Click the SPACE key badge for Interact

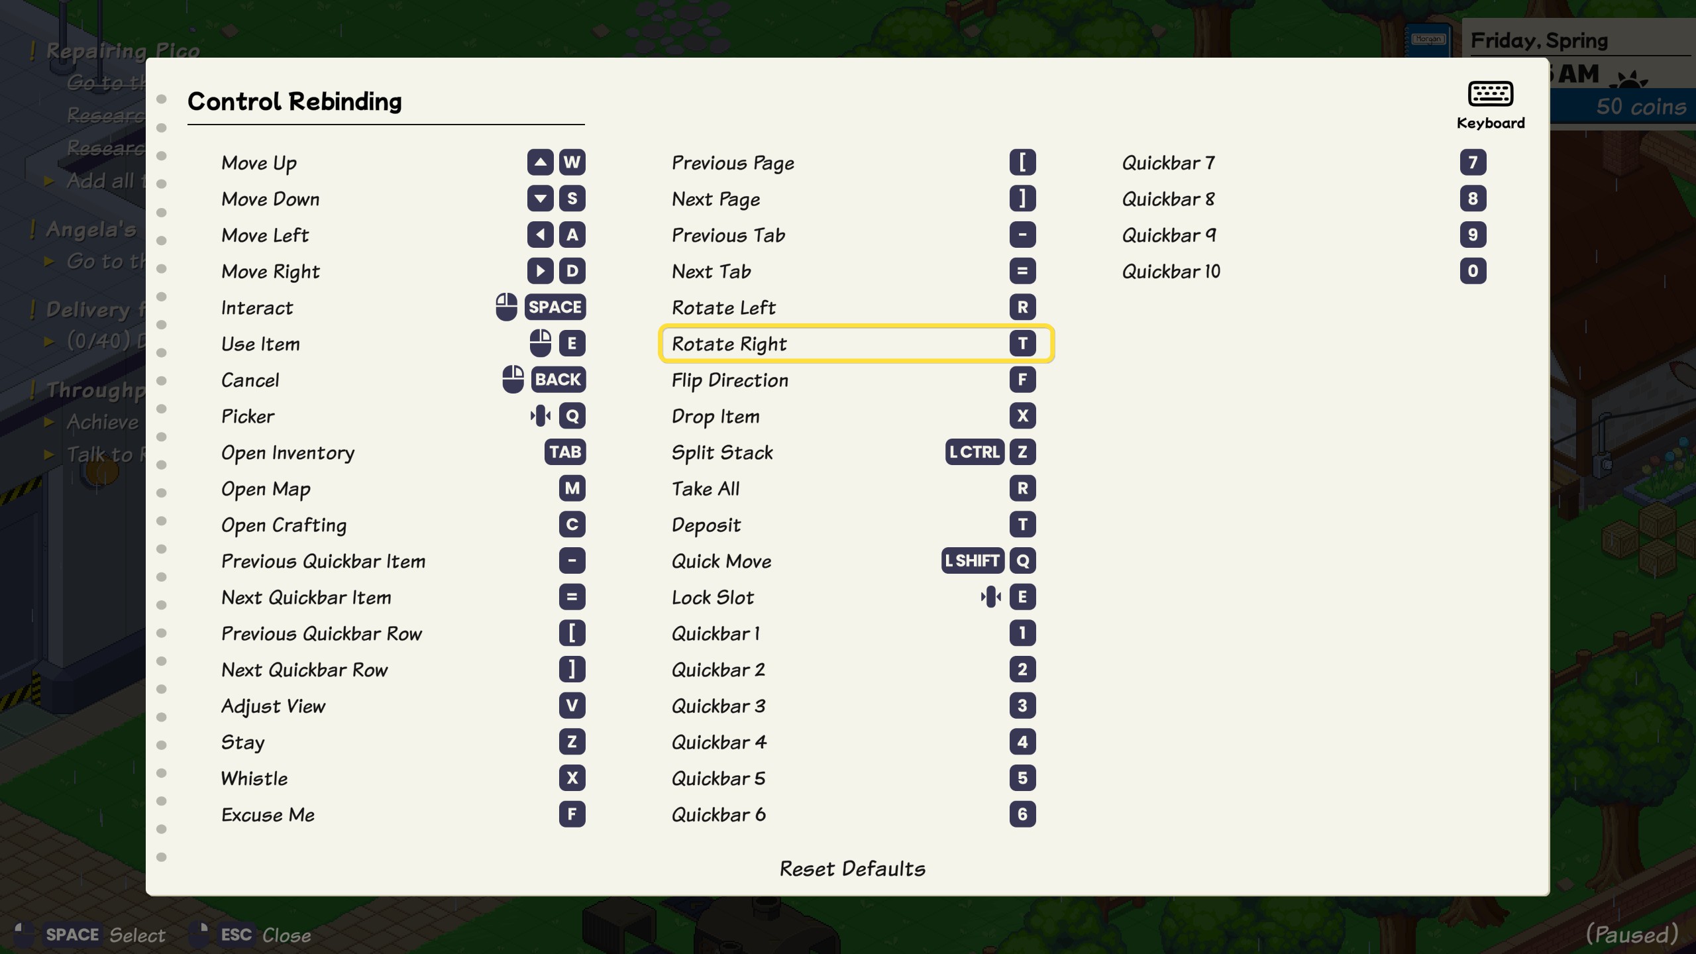pyautogui.click(x=555, y=307)
